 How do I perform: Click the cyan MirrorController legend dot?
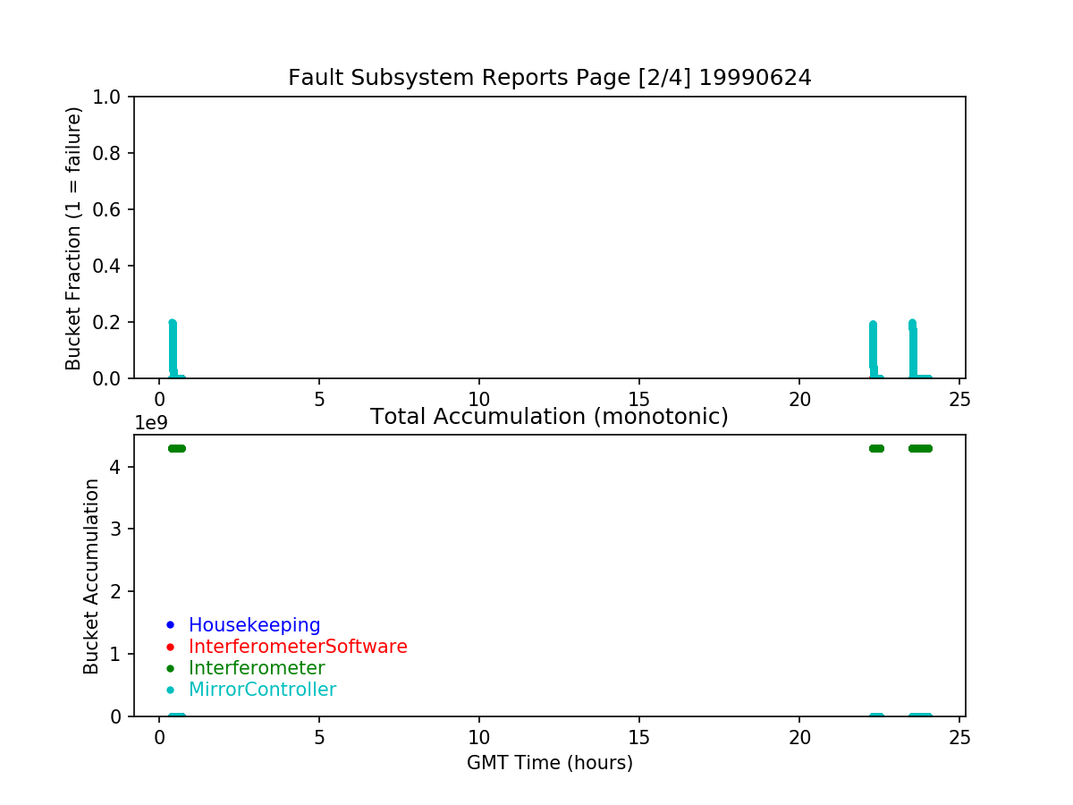pos(170,690)
